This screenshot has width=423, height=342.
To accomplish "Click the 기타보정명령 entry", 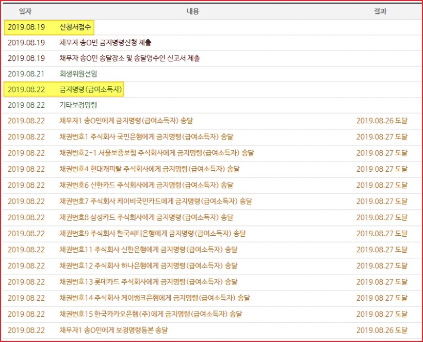I will point(78,105).
